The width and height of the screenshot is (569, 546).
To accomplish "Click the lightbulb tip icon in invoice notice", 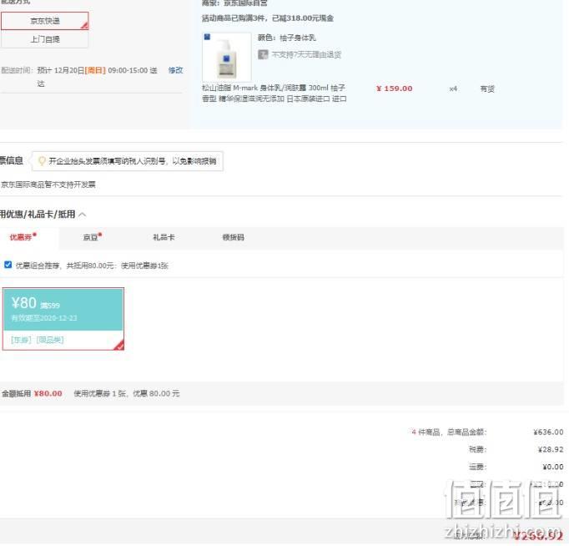I will click(x=42, y=161).
